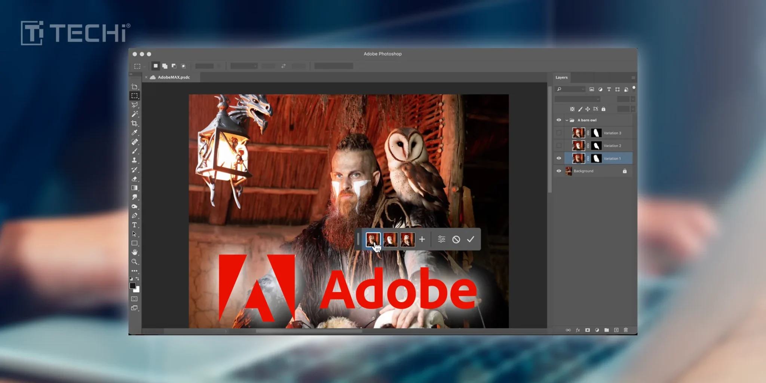The image size is (766, 383).
Task: Select the Hand tool
Action: pyautogui.click(x=135, y=252)
